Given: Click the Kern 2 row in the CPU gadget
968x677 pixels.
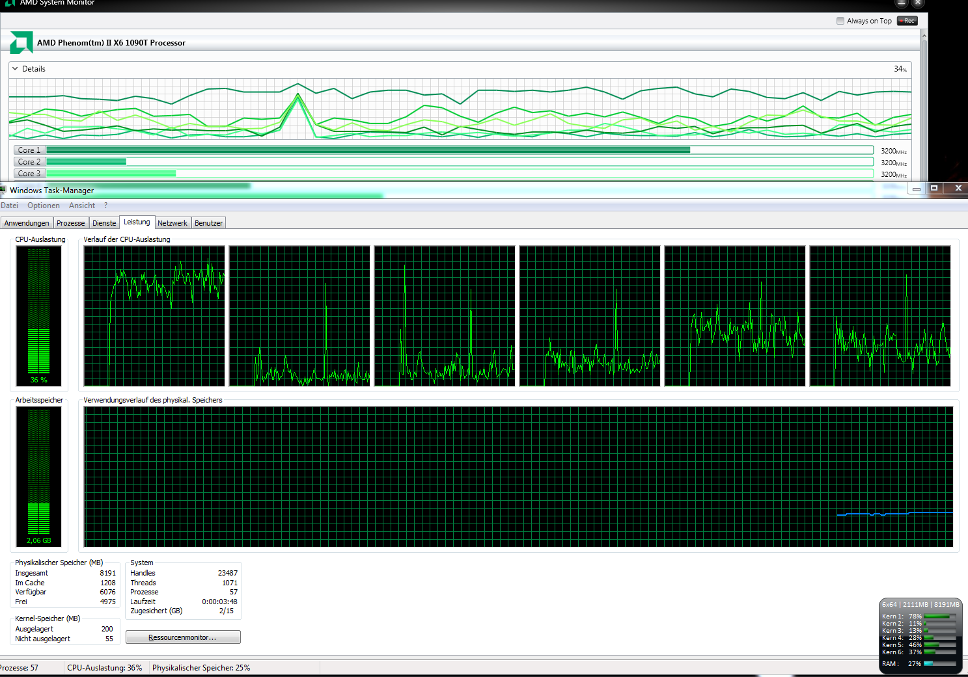Looking at the screenshot, I should [919, 623].
